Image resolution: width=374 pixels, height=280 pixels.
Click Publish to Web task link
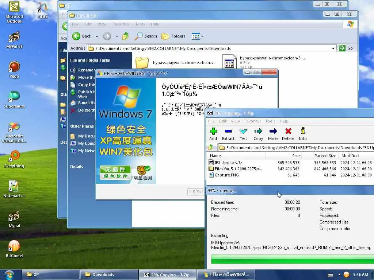point(83,94)
